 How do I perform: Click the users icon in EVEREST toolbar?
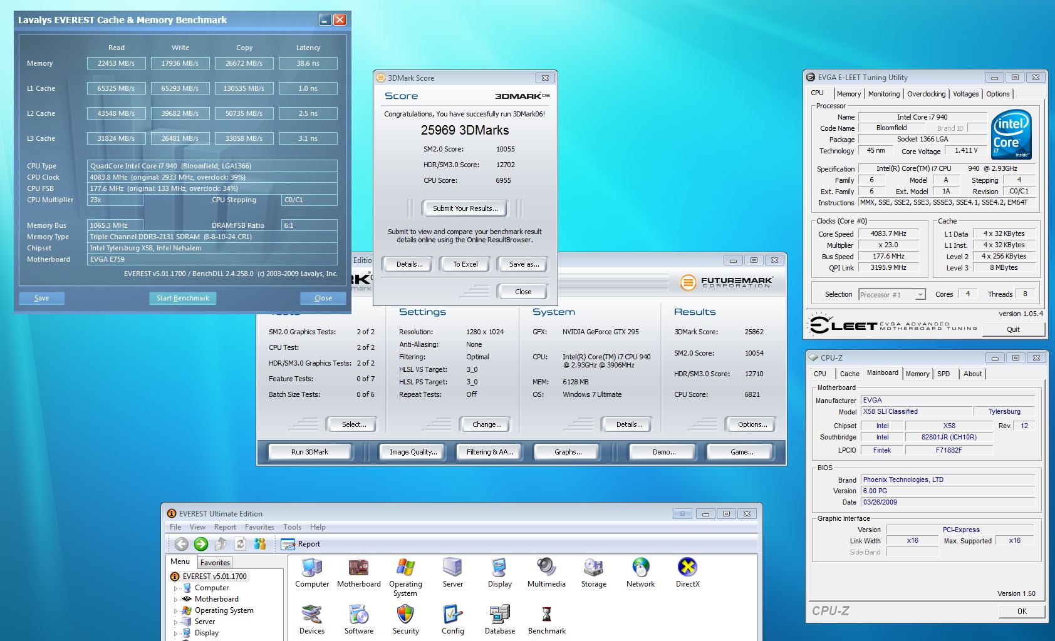coord(259,544)
